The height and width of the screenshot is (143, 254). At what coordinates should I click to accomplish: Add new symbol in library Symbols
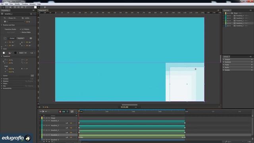[252, 62]
